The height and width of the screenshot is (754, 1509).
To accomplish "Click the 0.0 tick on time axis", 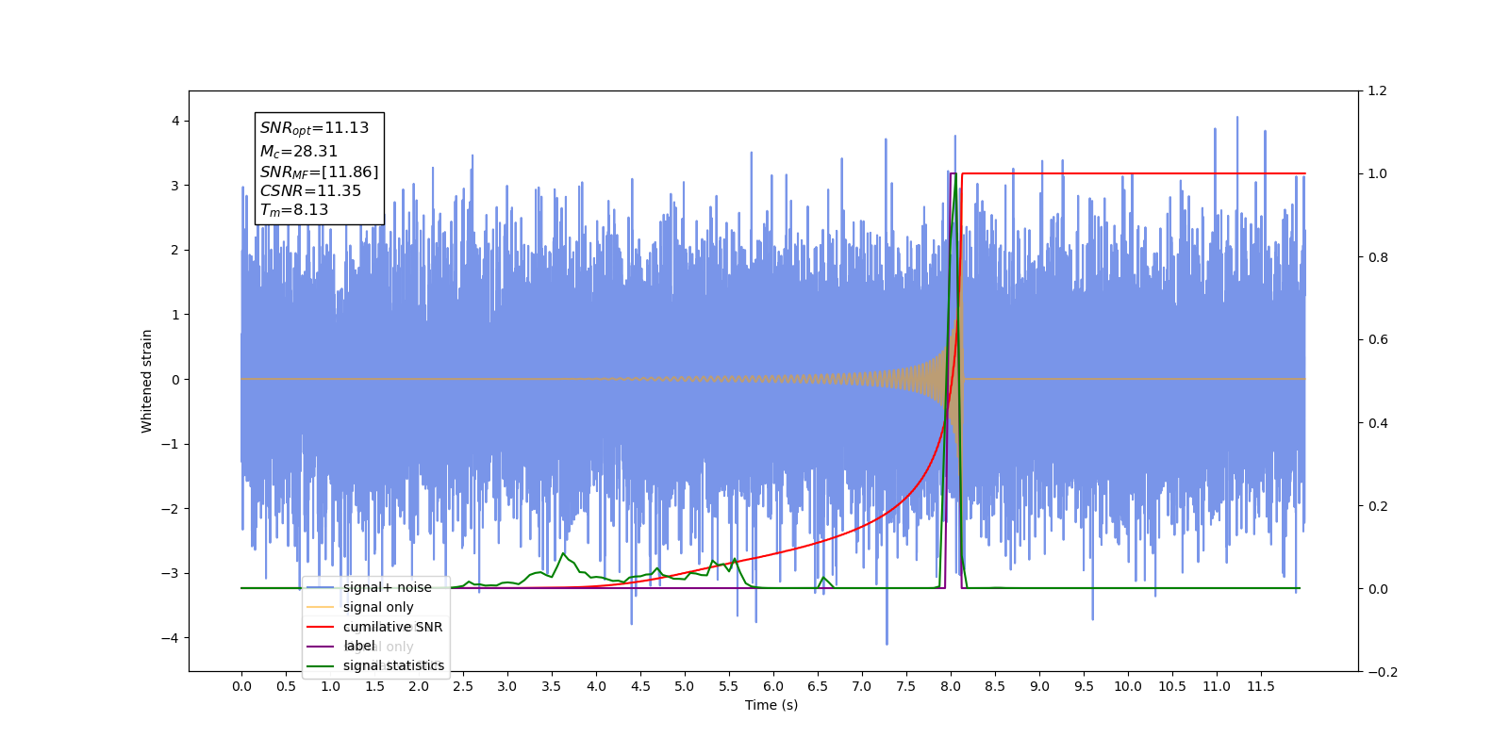I will [x=241, y=686].
